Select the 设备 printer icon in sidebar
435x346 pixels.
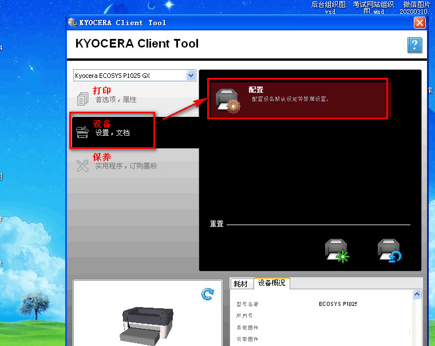82,132
